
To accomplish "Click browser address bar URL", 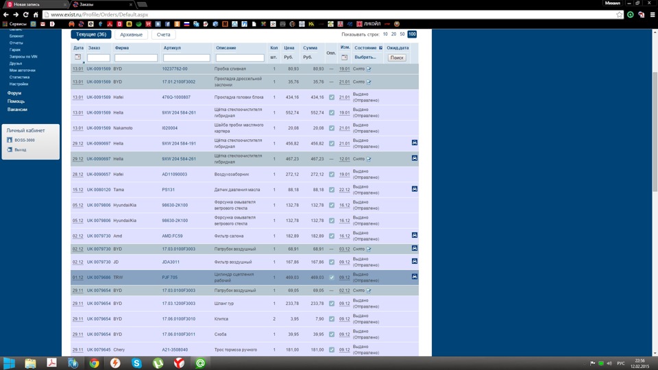I will coord(99,14).
